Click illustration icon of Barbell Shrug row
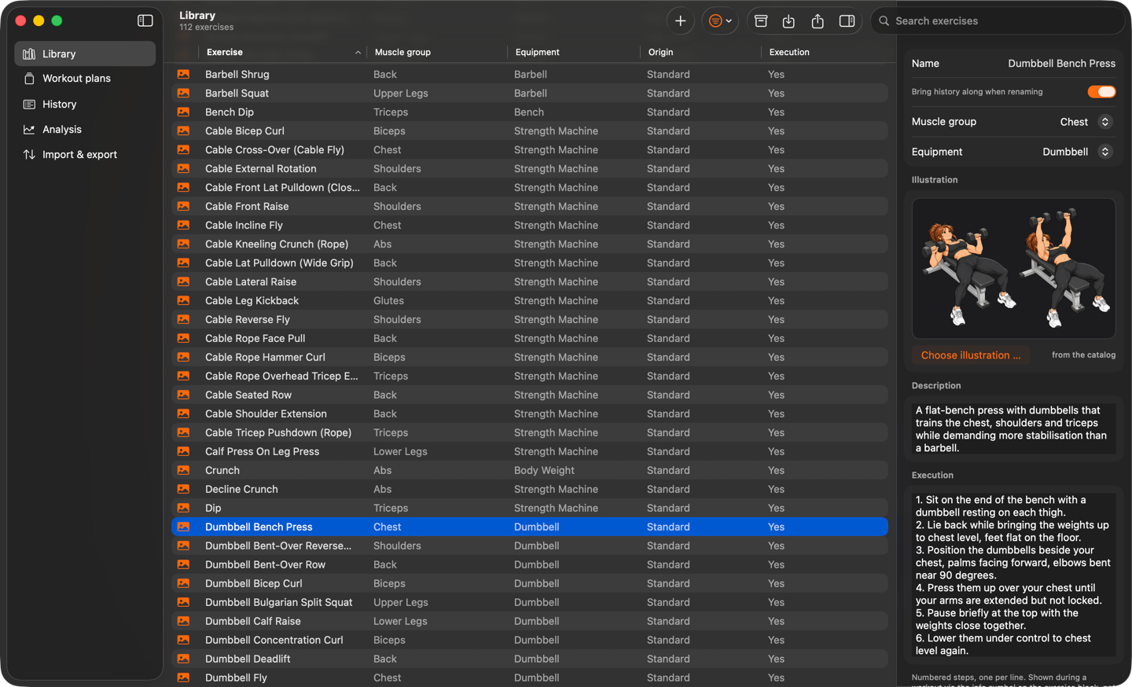Screen dimensions: 1132x687 183,74
